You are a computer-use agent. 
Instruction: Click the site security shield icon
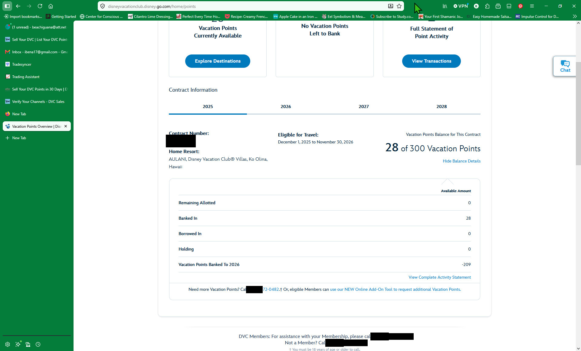coord(103,6)
